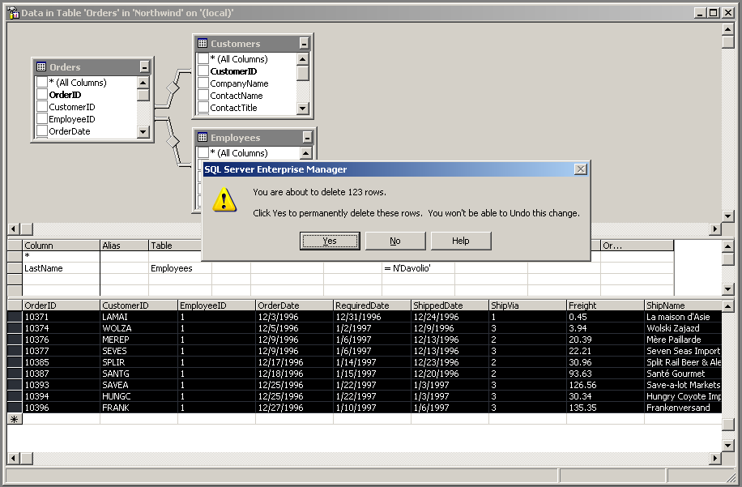The height and width of the screenshot is (487, 742).
Task: Click Yes to confirm deleting rows
Action: (x=330, y=241)
